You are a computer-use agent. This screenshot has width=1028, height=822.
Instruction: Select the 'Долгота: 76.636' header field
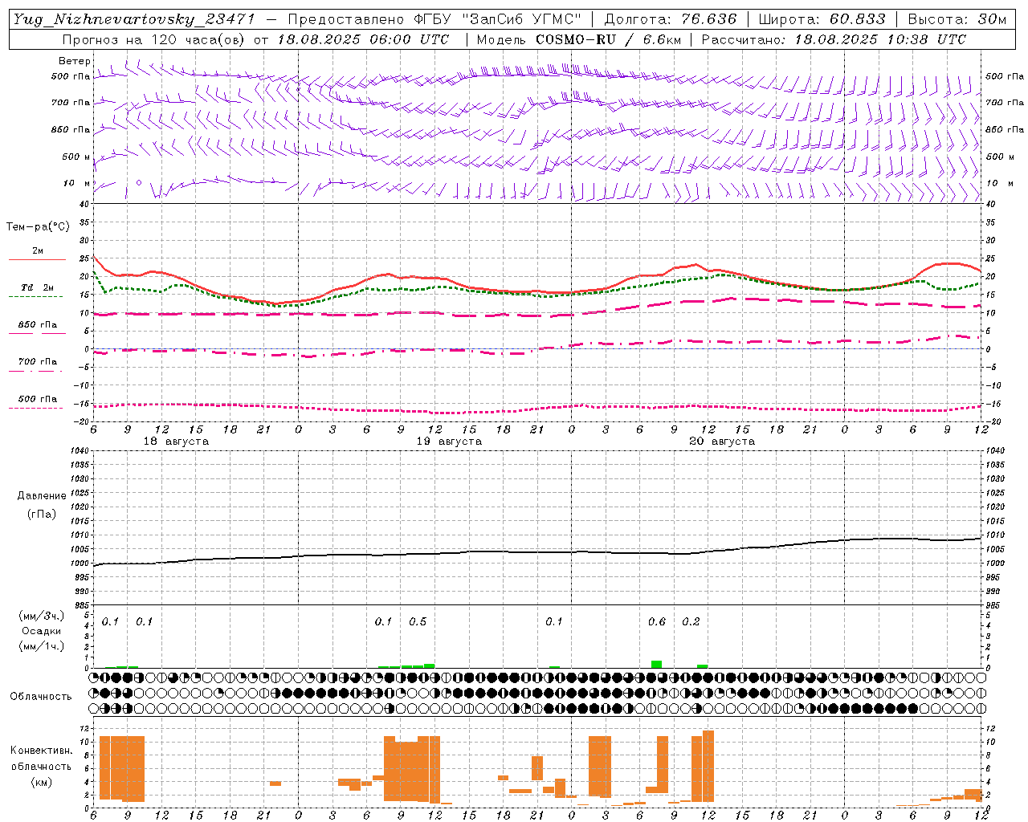coord(671,19)
